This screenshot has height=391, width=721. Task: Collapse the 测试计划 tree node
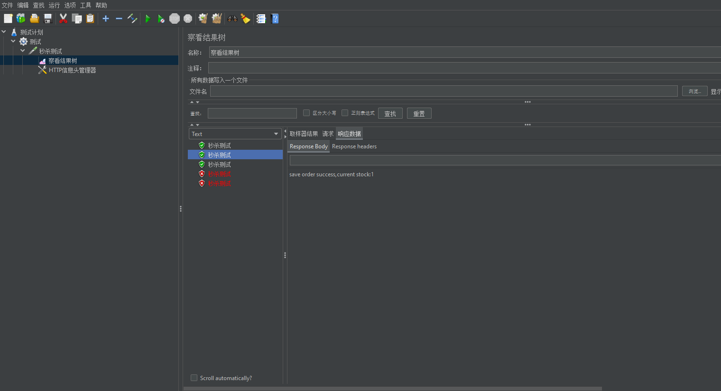coord(4,32)
